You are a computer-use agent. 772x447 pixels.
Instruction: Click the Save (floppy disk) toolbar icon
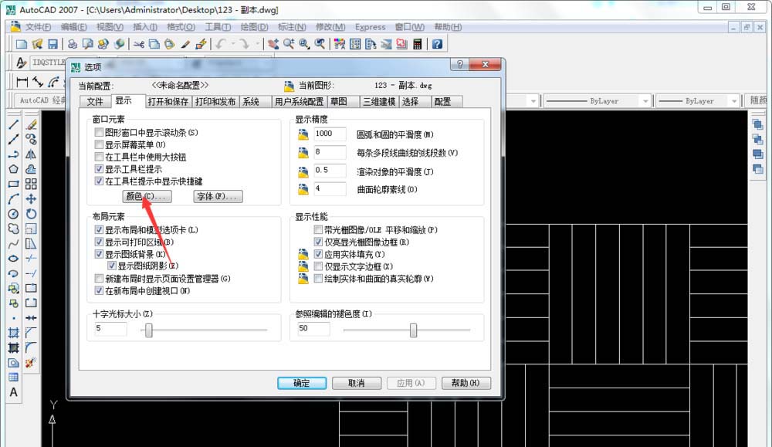[52, 44]
